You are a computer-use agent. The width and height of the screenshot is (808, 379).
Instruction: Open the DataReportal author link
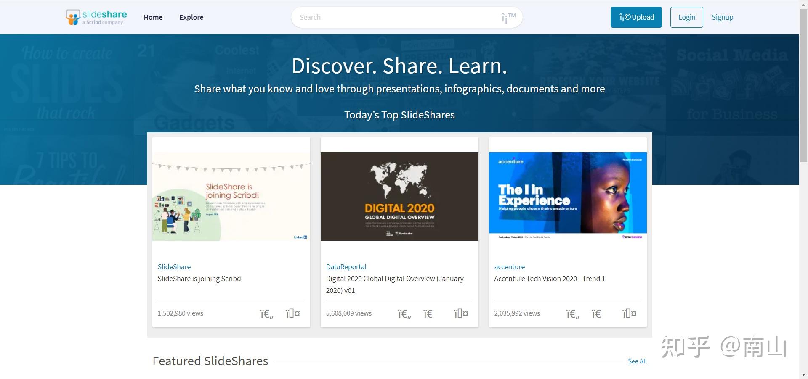(x=346, y=267)
